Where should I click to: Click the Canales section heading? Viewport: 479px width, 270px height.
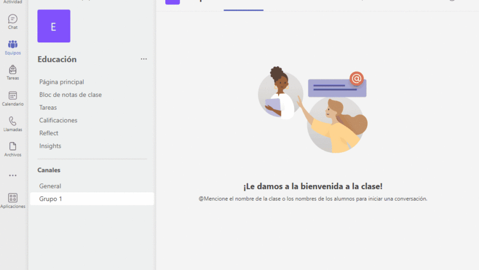(x=49, y=170)
